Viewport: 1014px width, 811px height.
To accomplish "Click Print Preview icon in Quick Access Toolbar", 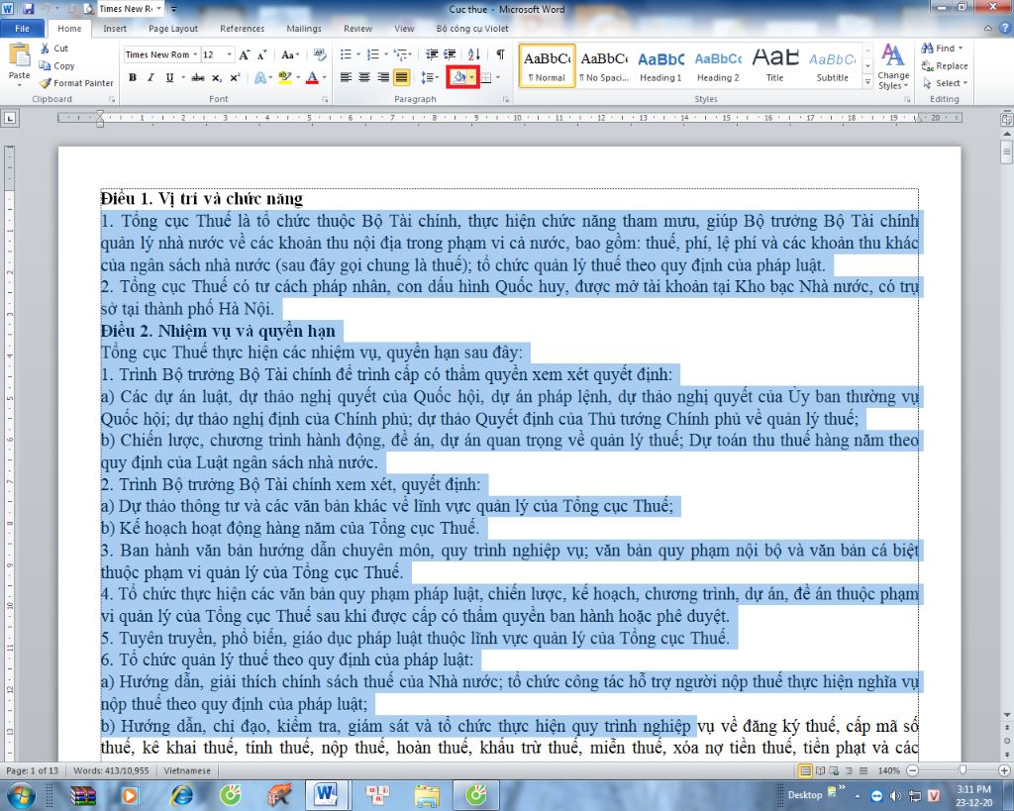I will click(88, 9).
